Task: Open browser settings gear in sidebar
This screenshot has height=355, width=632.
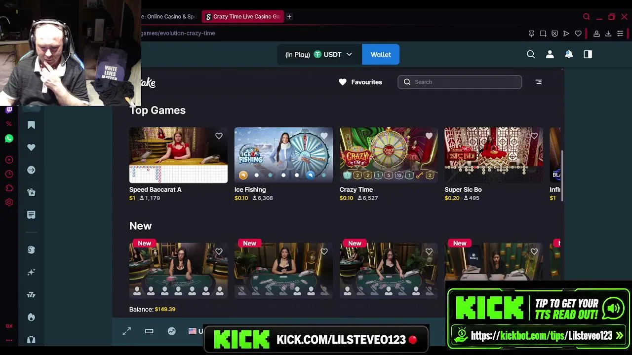Action: tap(9, 202)
